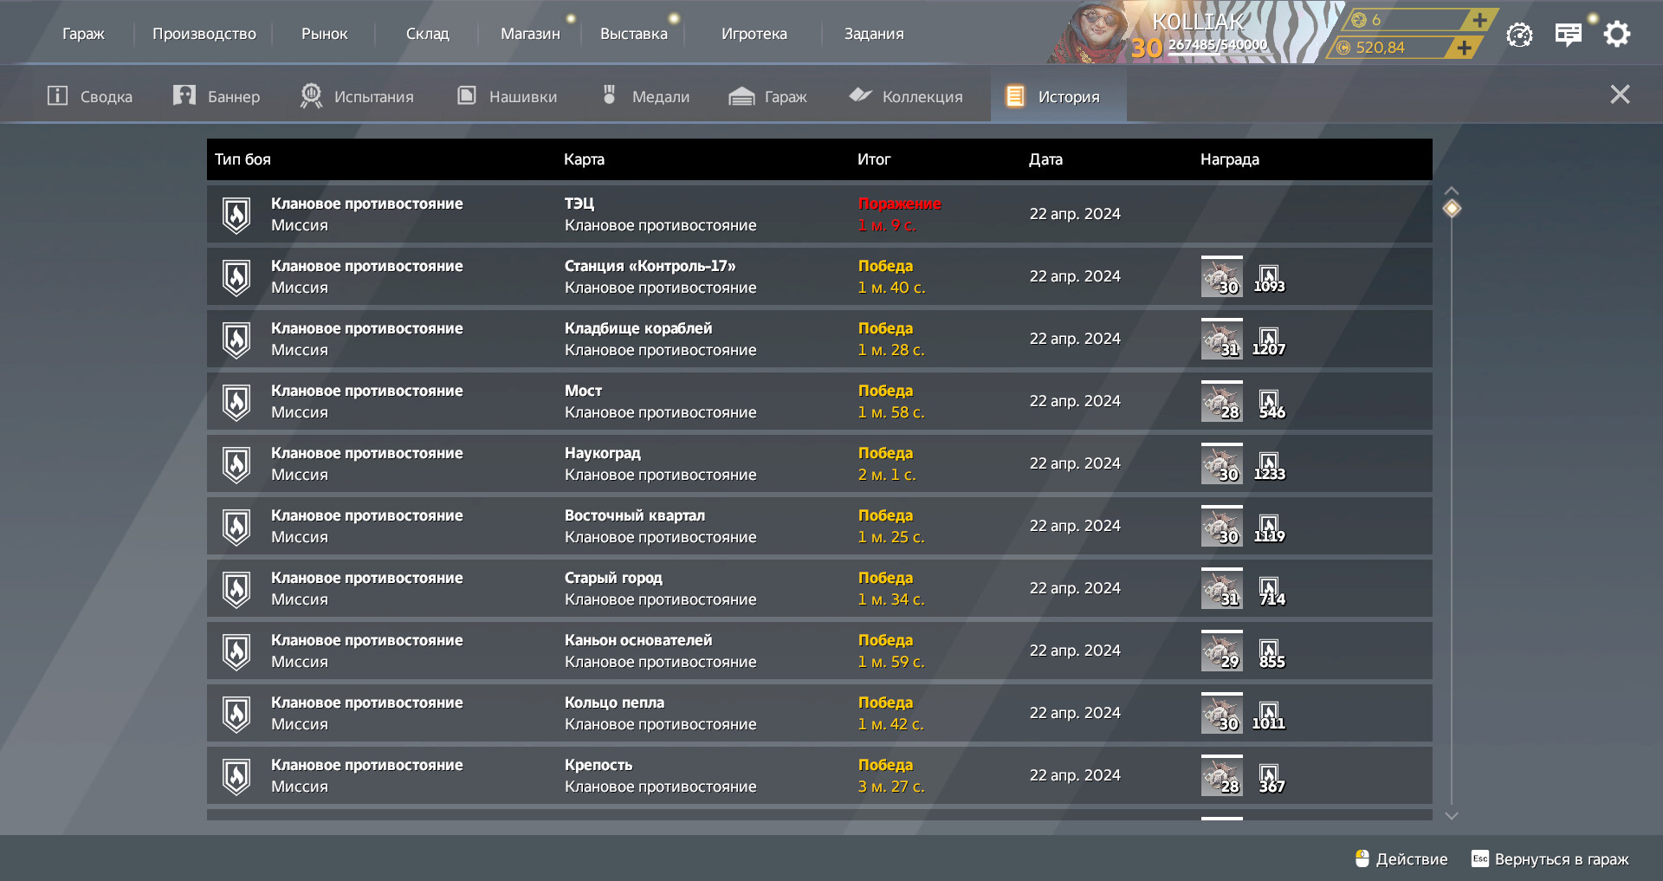The image size is (1663, 881).
Task: Select the Поражение result on ТЭЦ row
Action: click(x=899, y=204)
